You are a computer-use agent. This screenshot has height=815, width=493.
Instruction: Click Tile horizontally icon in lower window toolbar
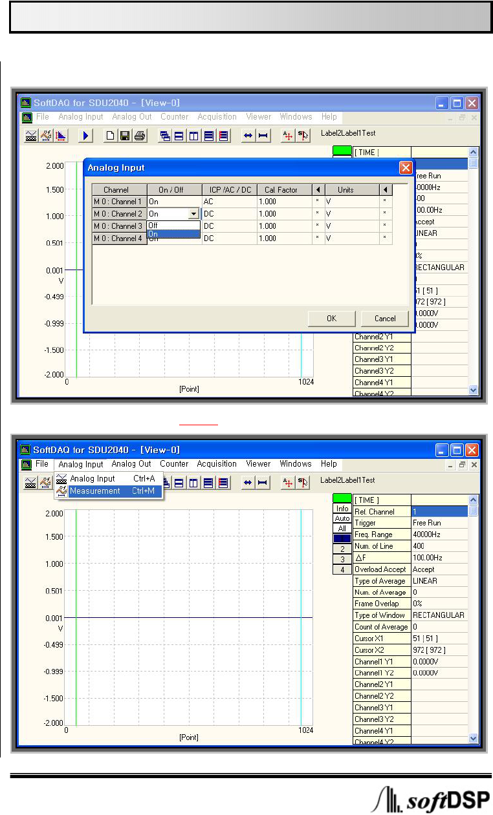coord(179,482)
